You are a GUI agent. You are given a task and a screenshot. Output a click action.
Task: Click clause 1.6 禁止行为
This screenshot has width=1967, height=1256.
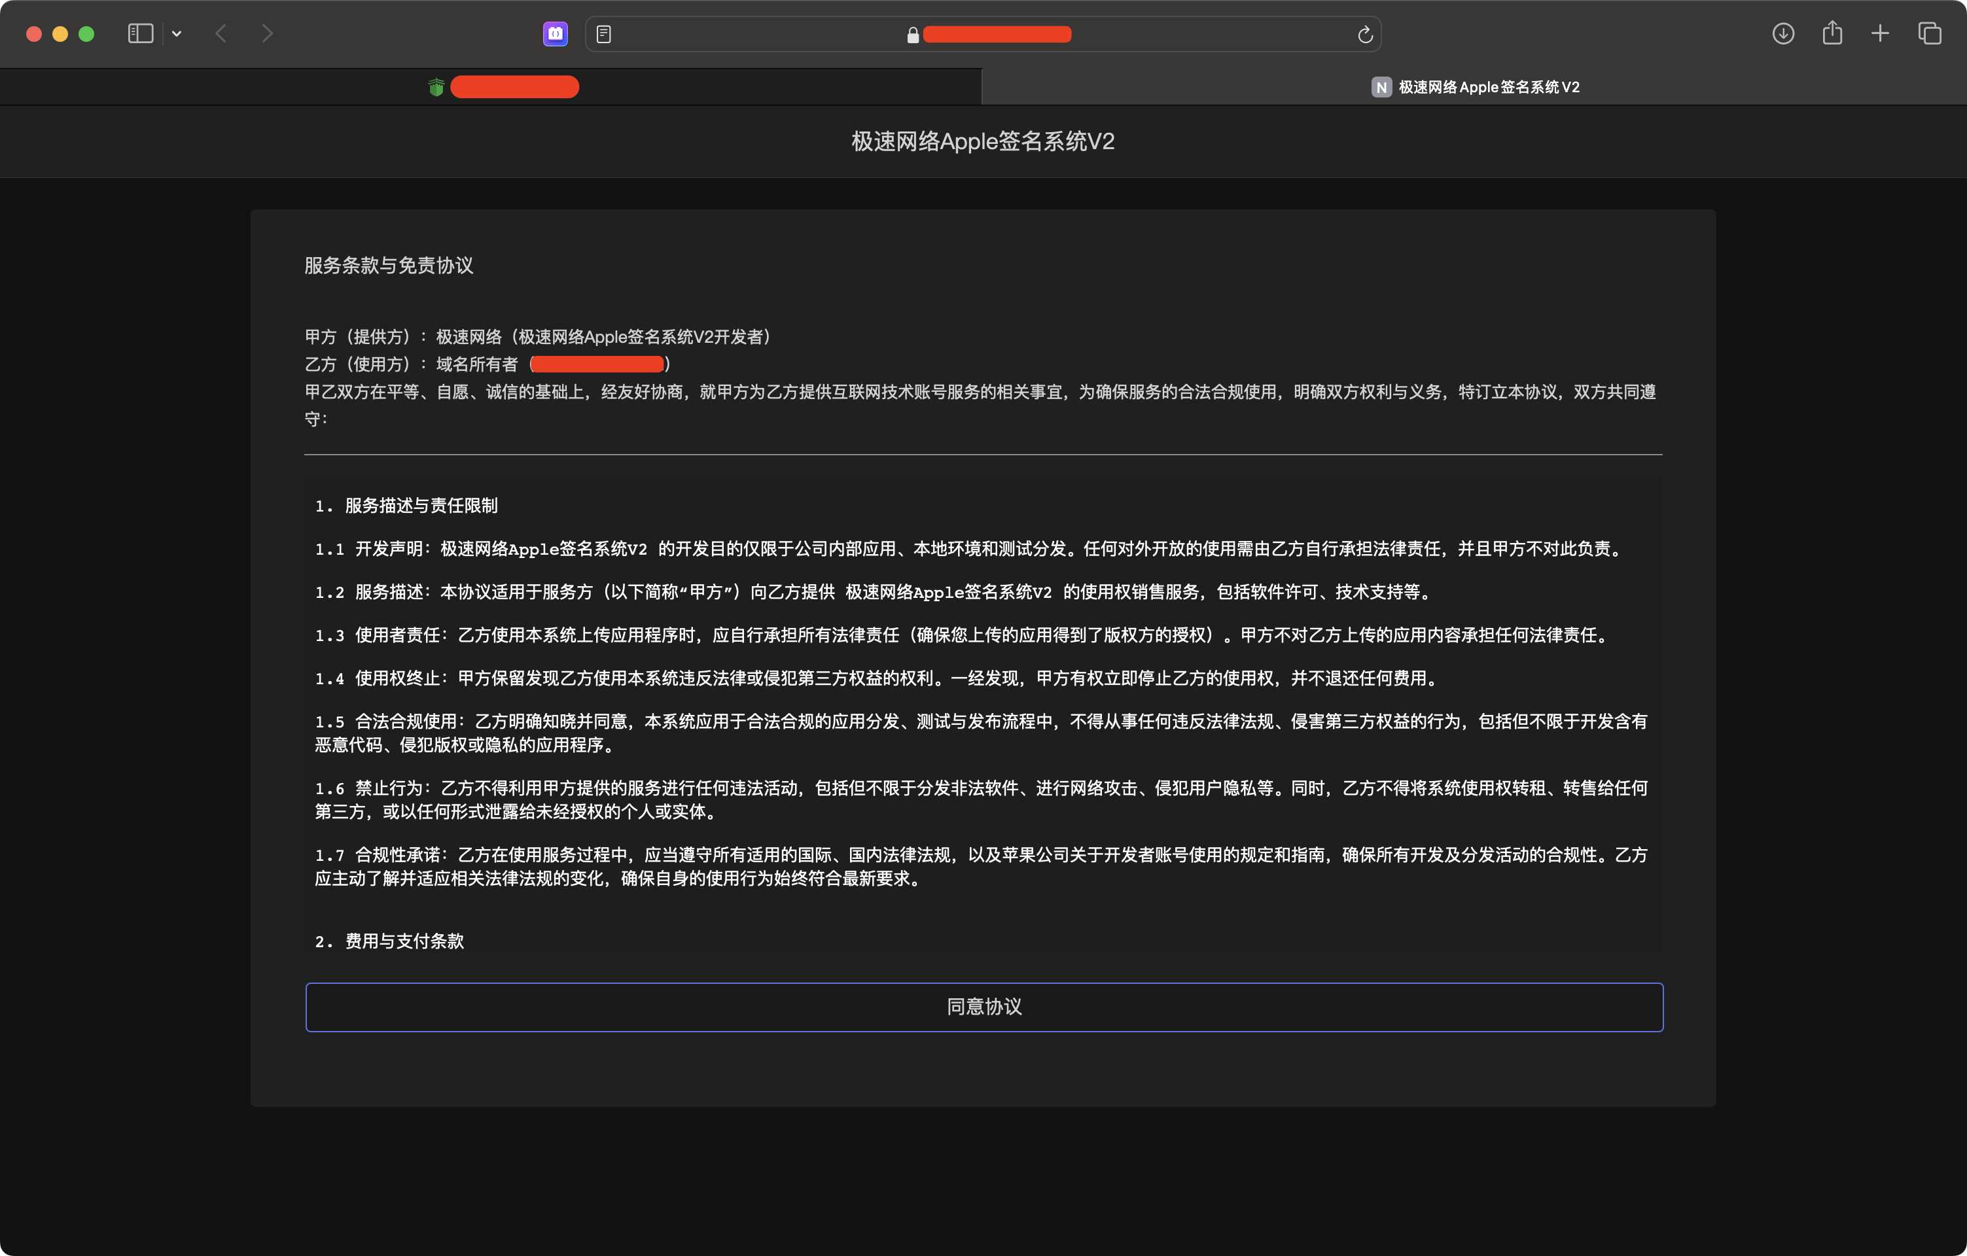981,799
